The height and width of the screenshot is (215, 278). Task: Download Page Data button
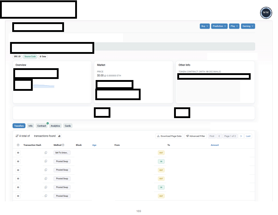[x=169, y=136]
